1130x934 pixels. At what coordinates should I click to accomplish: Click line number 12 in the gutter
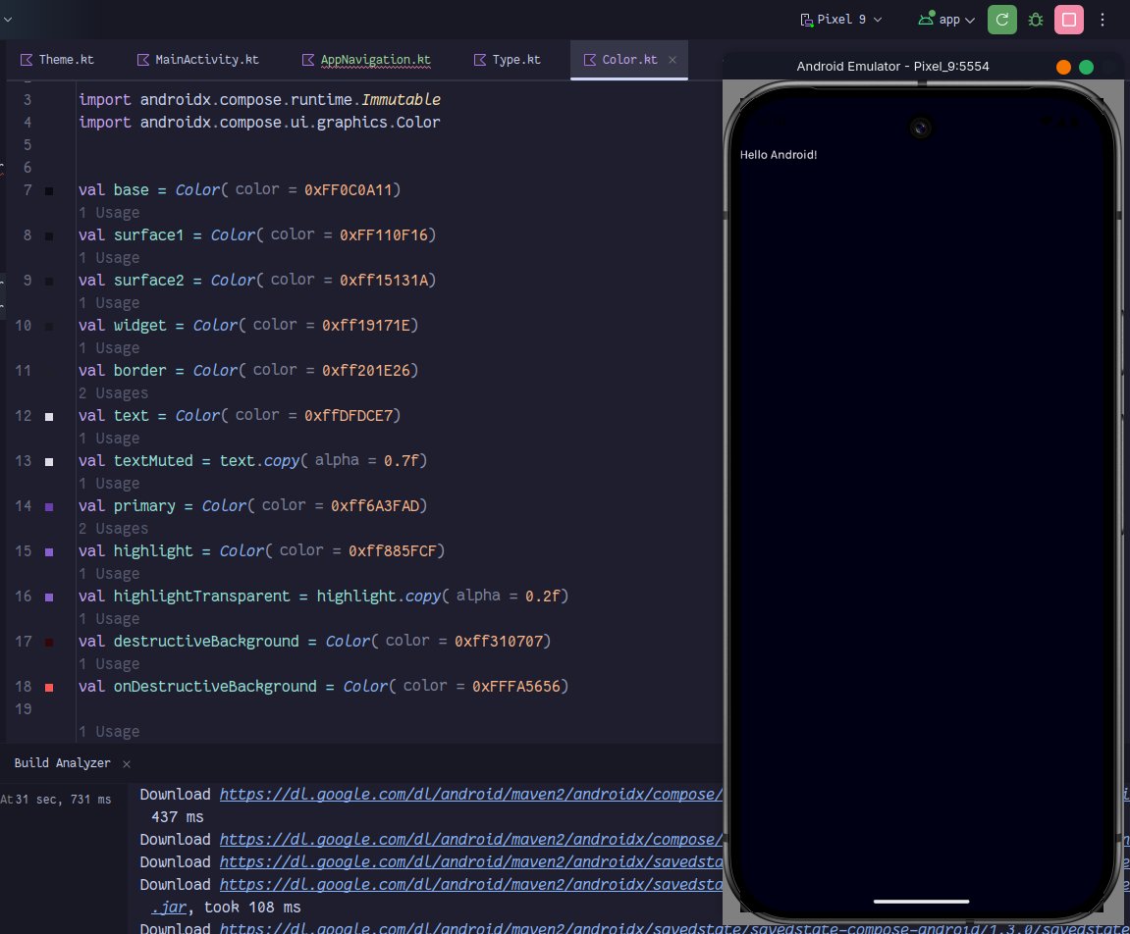(x=23, y=416)
